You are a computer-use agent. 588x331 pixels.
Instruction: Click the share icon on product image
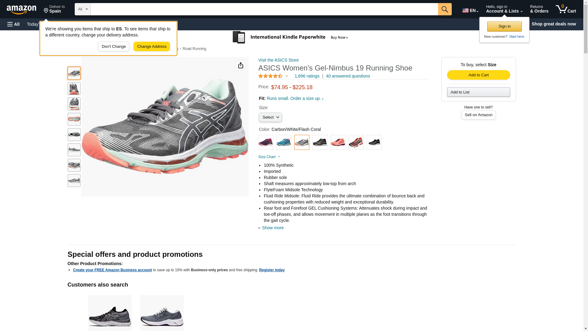click(x=240, y=65)
